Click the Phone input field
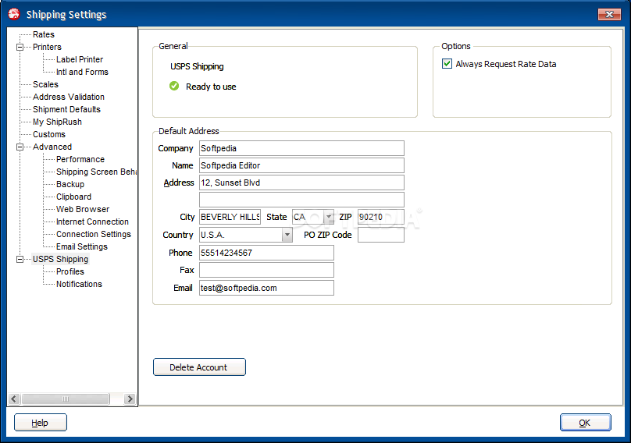This screenshot has width=631, height=443. (266, 253)
